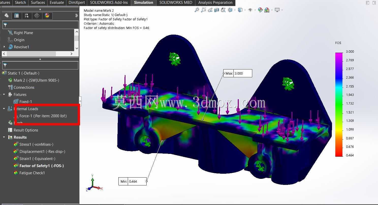
Task: Click the feature tree scroll down arrow
Action: 76,48
